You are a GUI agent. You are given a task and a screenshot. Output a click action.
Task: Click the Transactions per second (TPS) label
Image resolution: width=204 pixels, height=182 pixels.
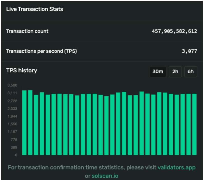pyautogui.click(x=42, y=51)
